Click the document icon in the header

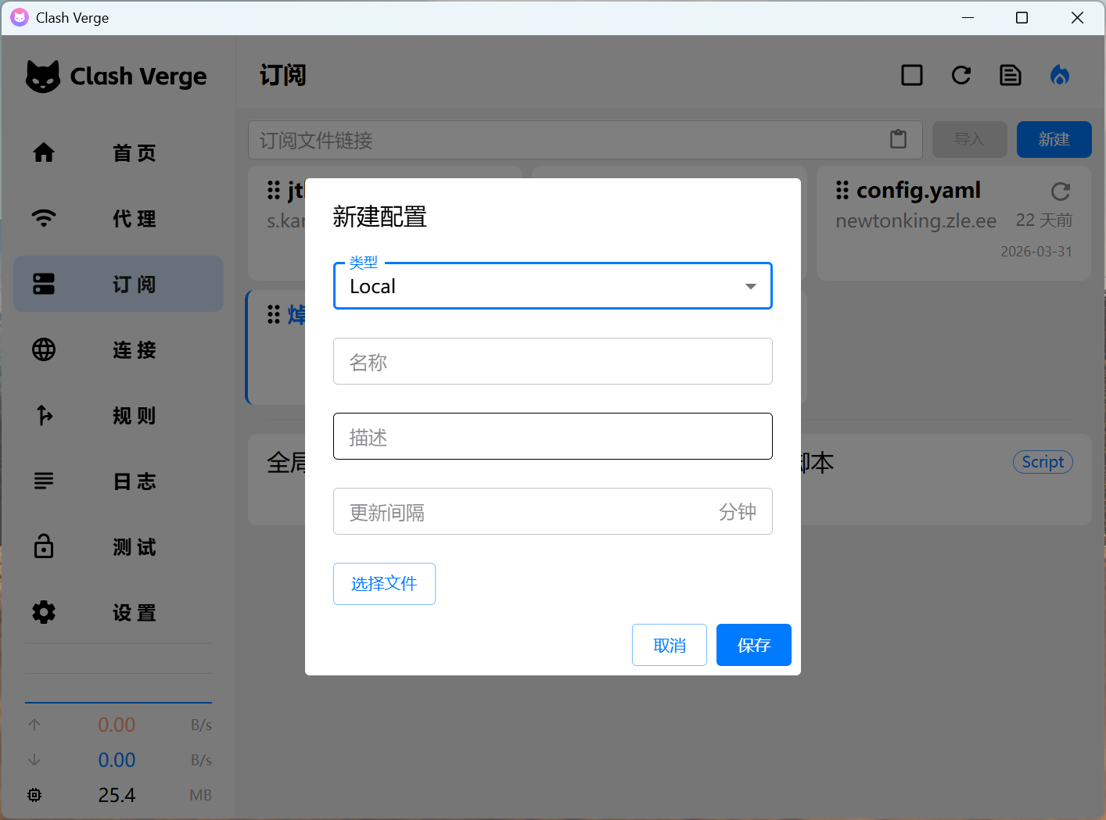tap(1011, 75)
